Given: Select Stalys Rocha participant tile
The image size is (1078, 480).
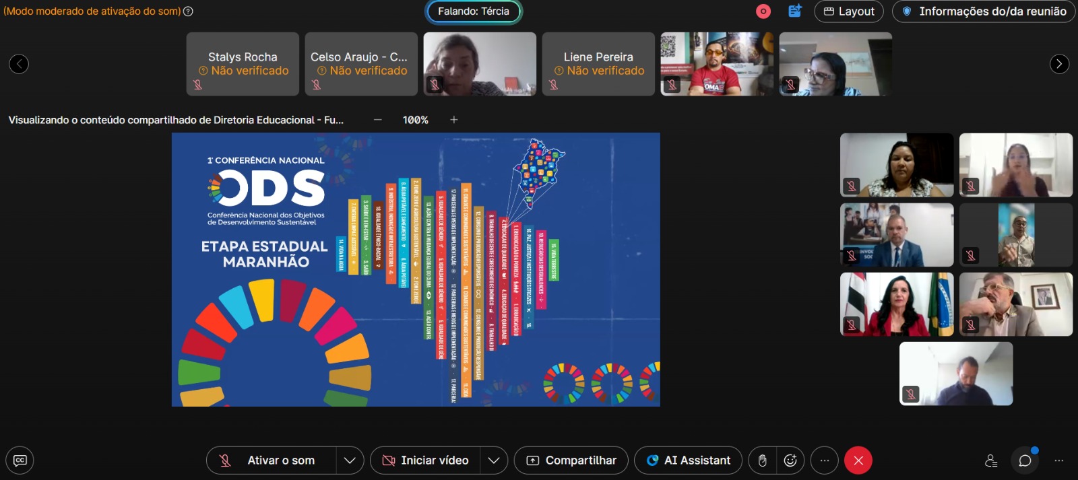Looking at the screenshot, I should pyautogui.click(x=243, y=64).
